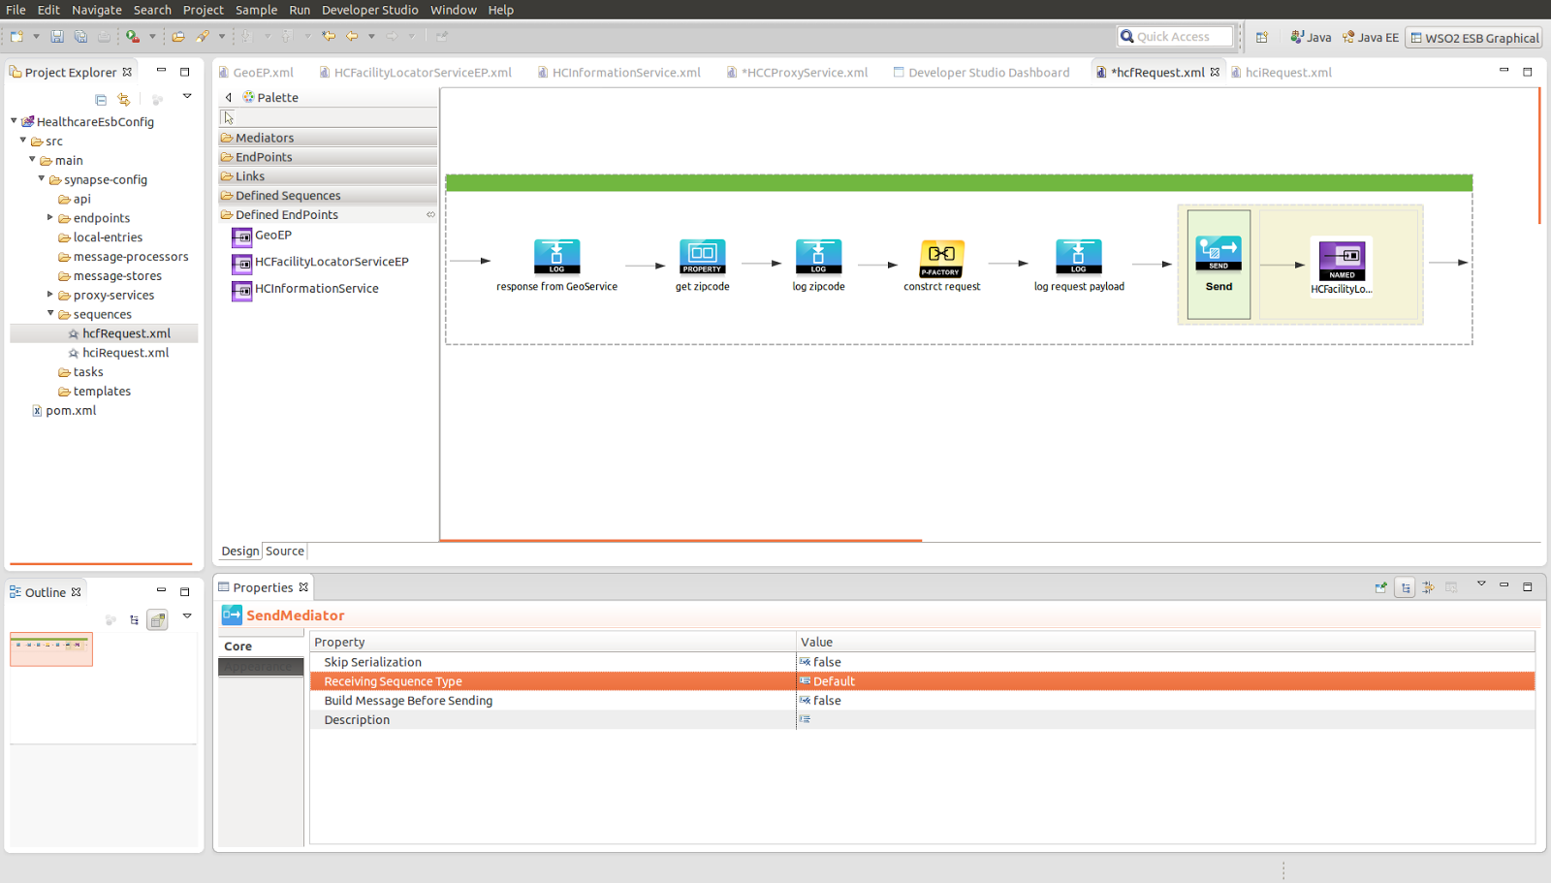The image size is (1551, 883).
Task: Select the Core properties tab
Action: pyautogui.click(x=261, y=646)
